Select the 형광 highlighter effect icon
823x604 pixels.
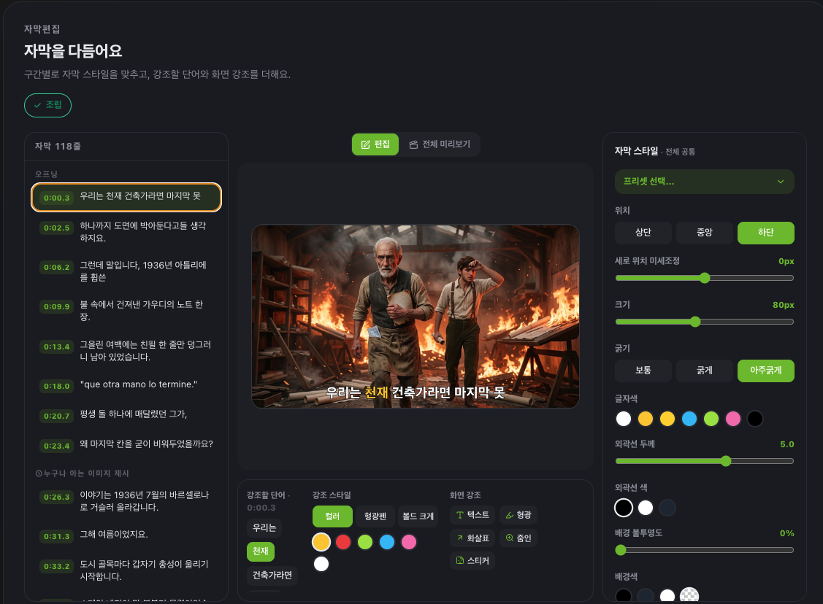point(518,515)
